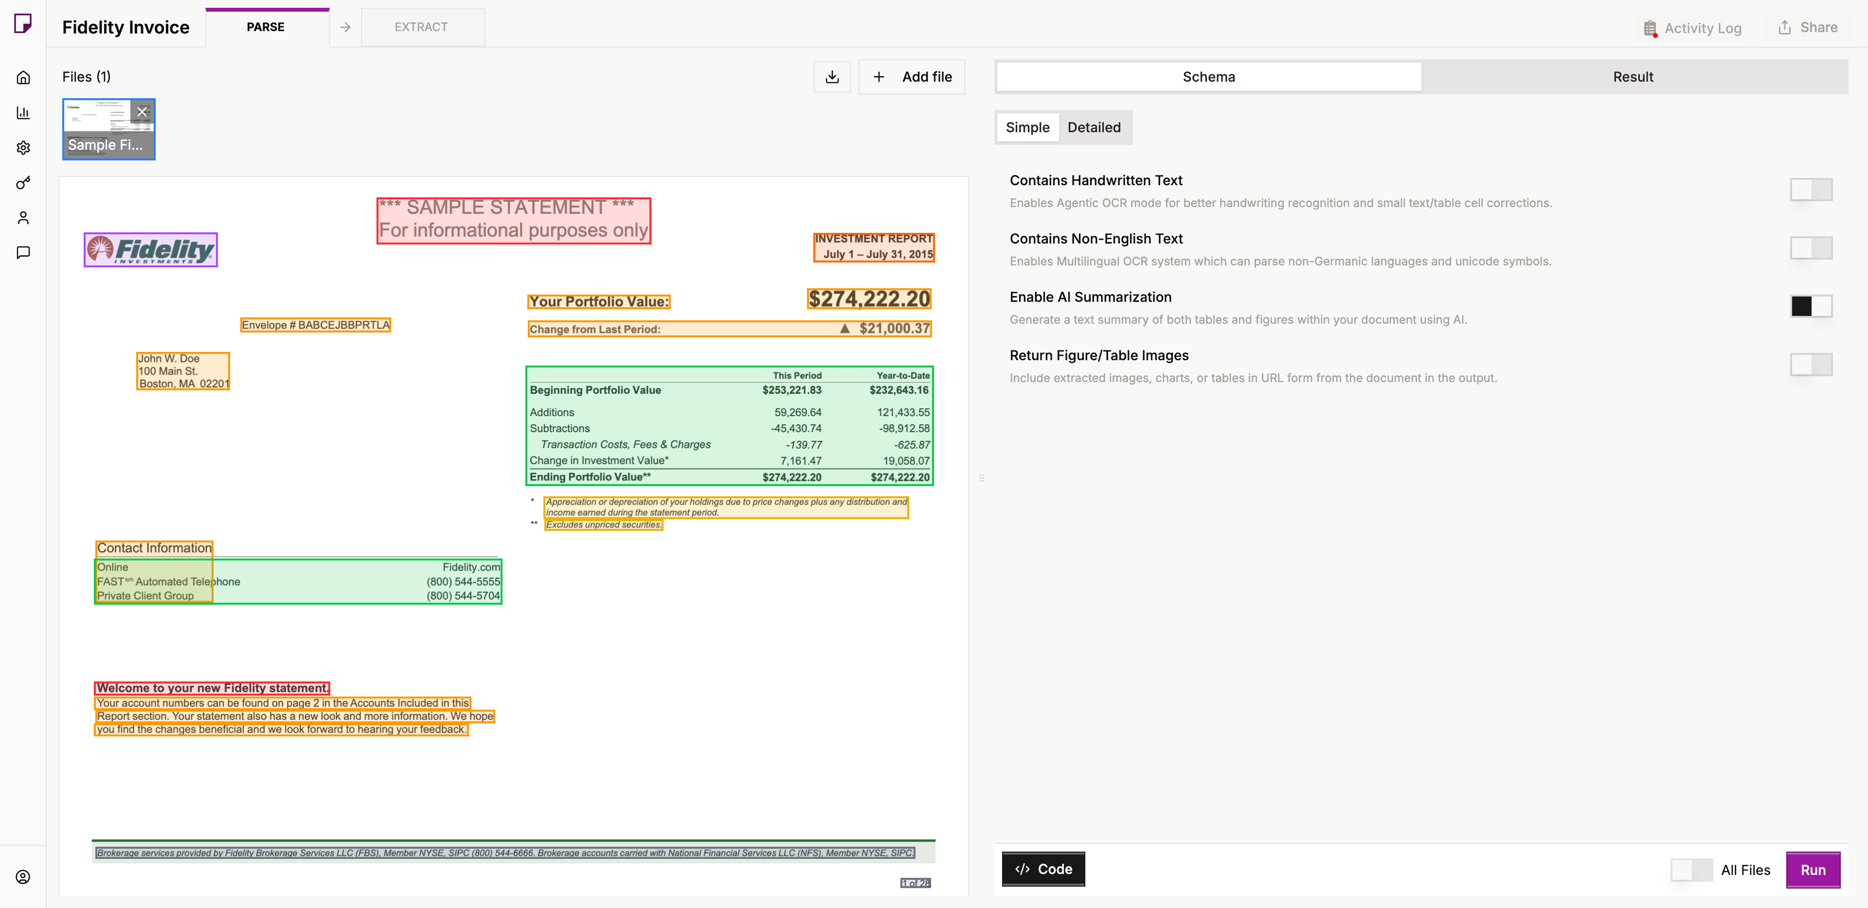Click the $274,222.20 portfolio value box
Image resolution: width=1868 pixels, height=908 pixels.
[869, 298]
